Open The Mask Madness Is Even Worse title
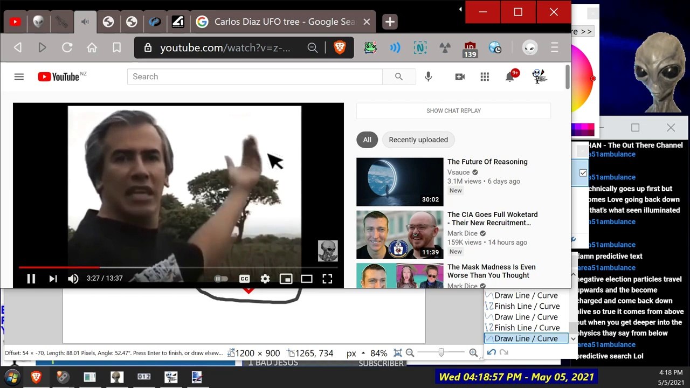Screen dimensions: 690x388 492,271
